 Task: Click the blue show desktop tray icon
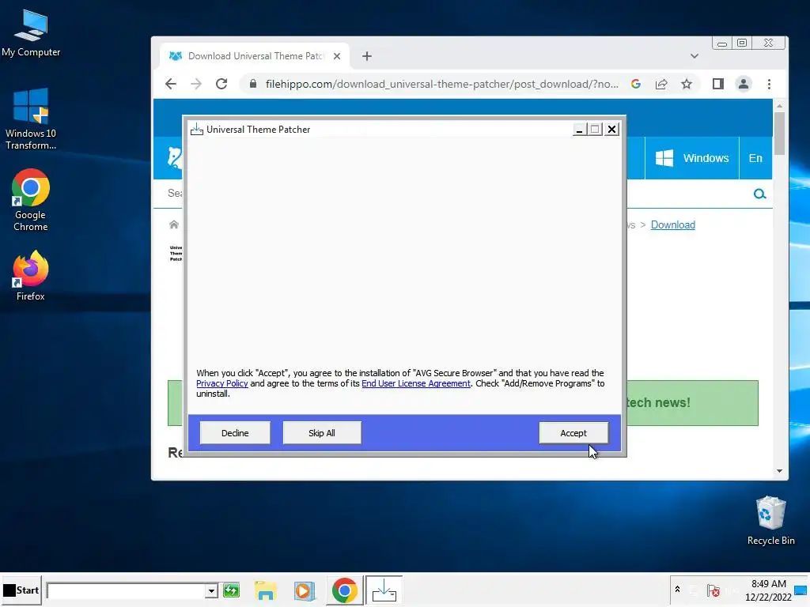click(801, 590)
